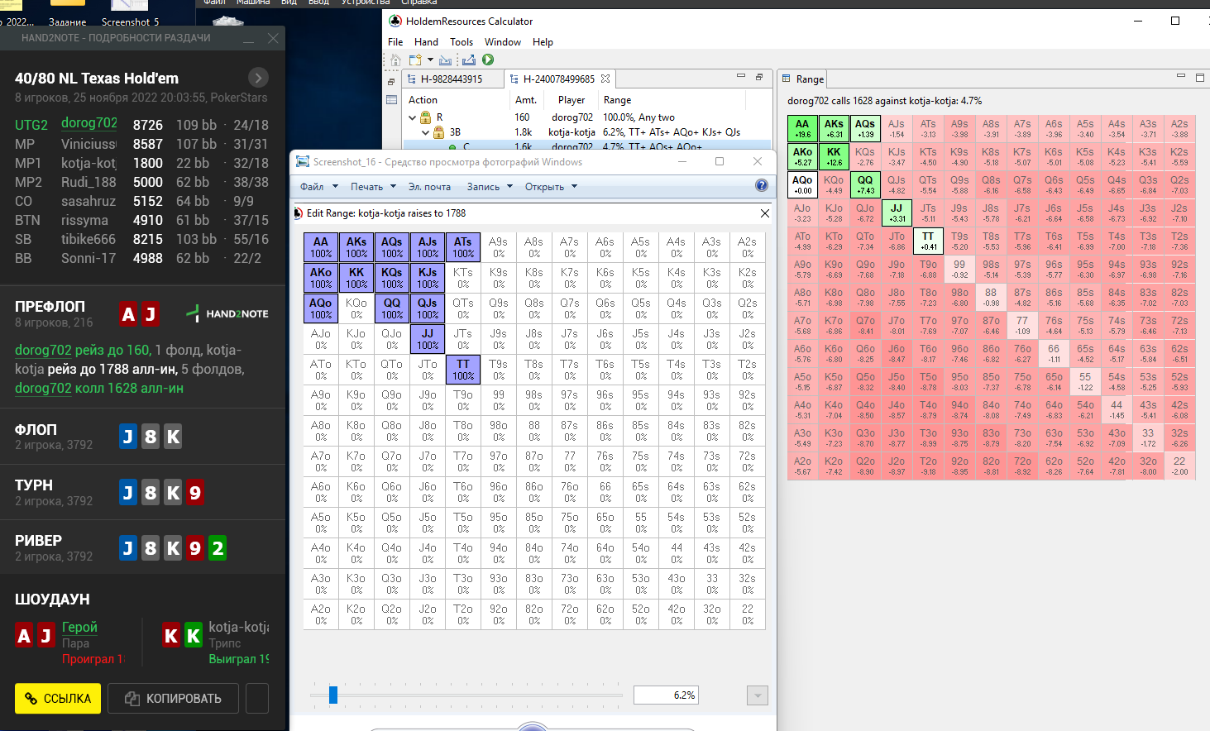Viewport: 1210px width, 731px height.
Task: Click the Edit Range title icon
Action: (299, 213)
